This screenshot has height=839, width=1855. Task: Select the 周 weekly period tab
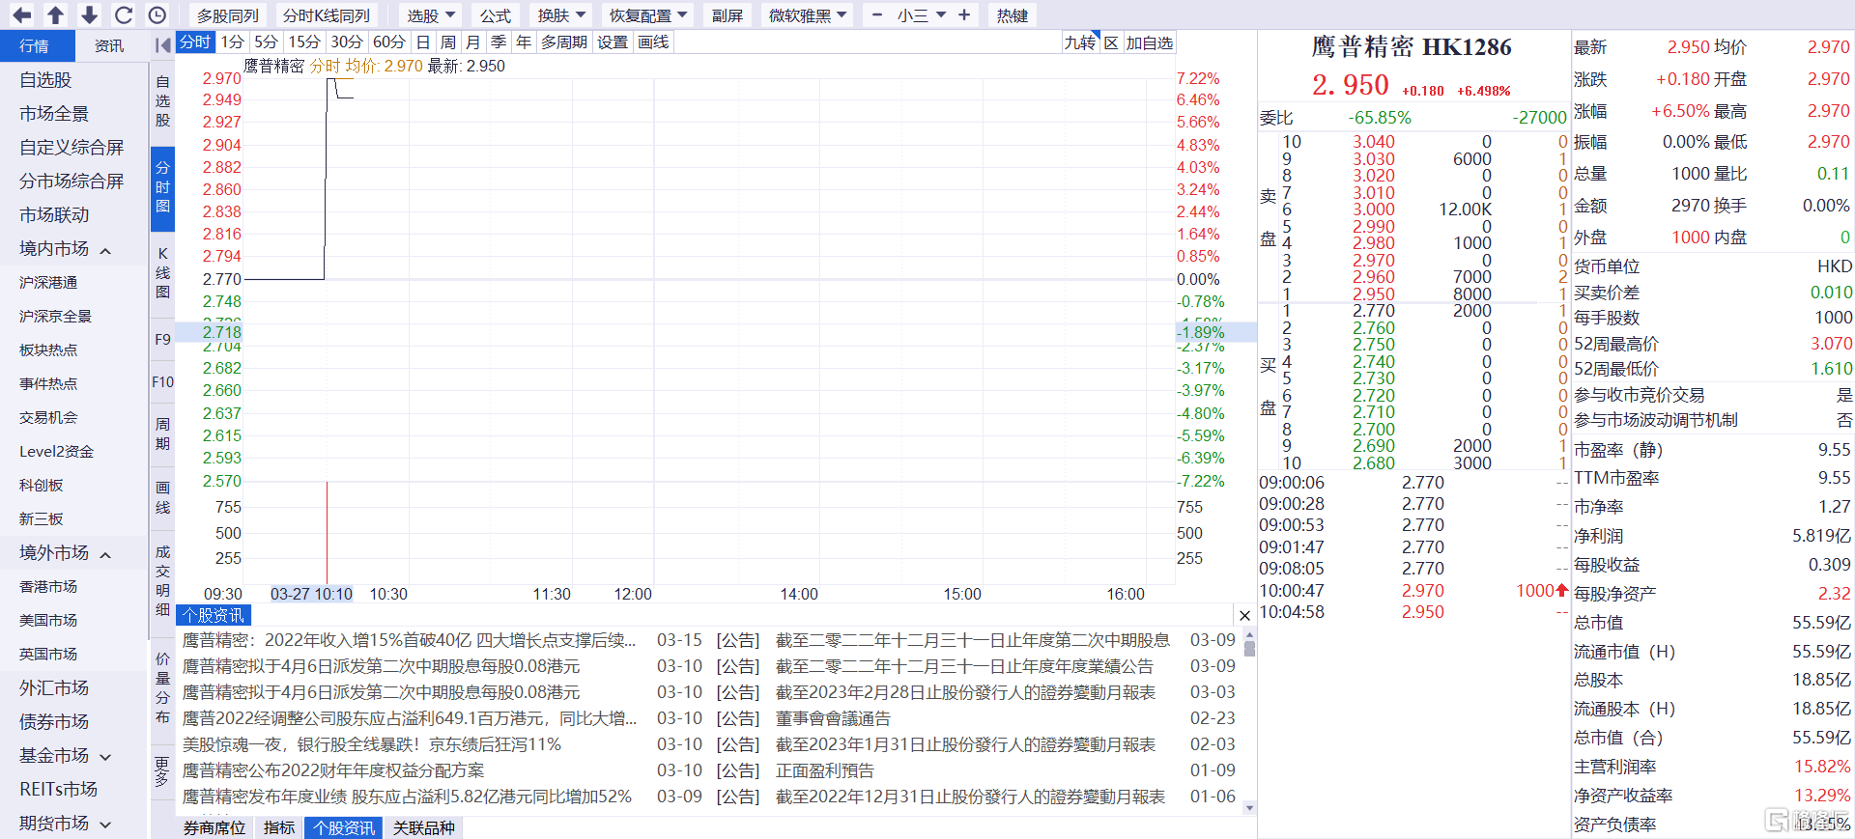tap(448, 42)
